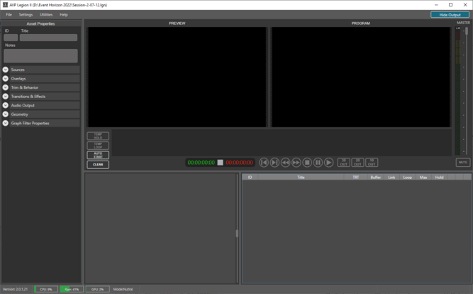The image size is (473, 294).
Task: Click the CLEAR button
Action: 98,165
